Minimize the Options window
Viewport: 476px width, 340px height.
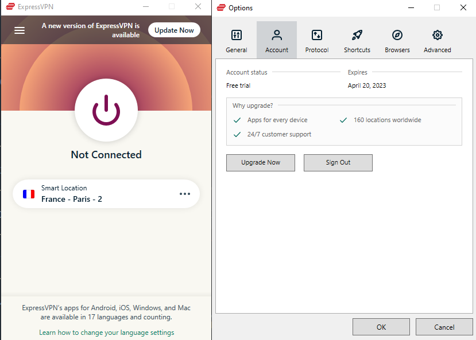coord(411,7)
